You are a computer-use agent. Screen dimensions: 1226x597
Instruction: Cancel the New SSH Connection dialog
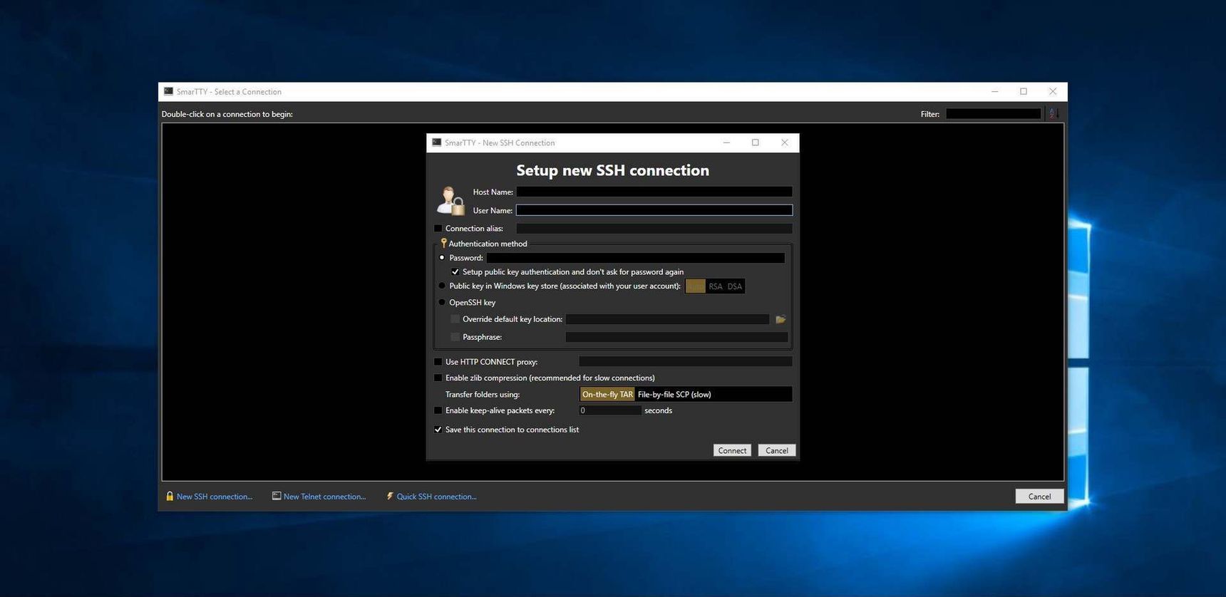(x=777, y=450)
